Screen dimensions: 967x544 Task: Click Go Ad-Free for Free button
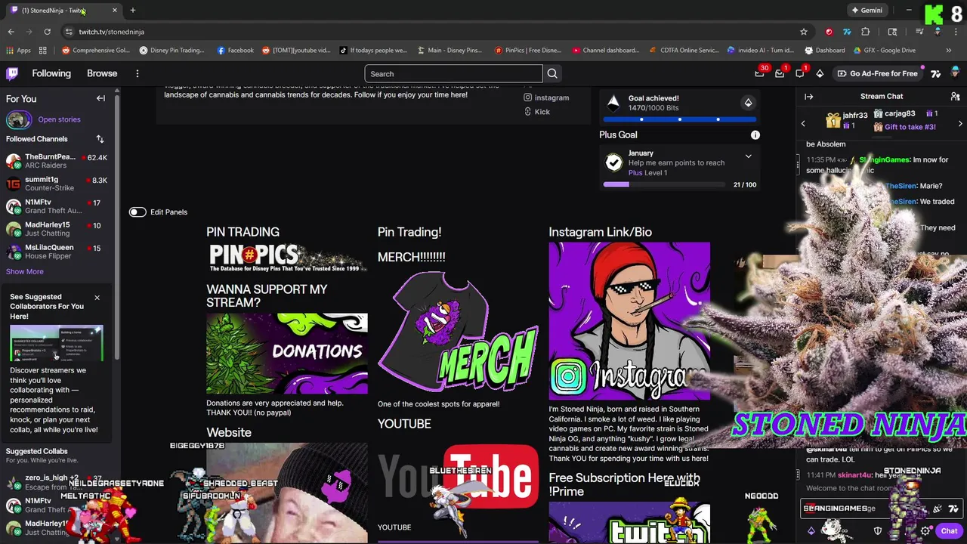876,73
